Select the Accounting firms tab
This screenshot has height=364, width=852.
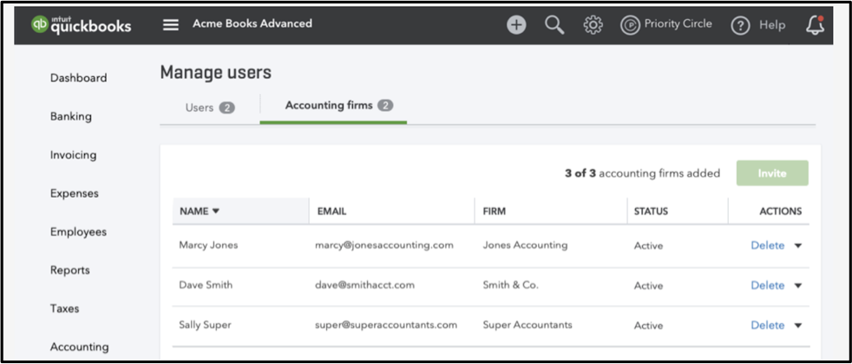click(339, 105)
